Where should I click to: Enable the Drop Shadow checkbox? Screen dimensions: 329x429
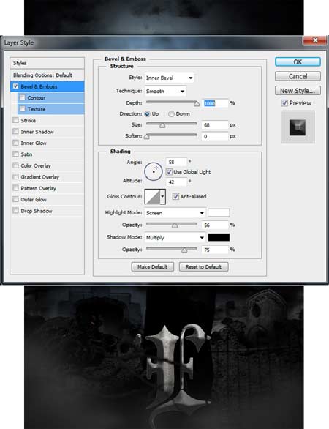pos(16,210)
